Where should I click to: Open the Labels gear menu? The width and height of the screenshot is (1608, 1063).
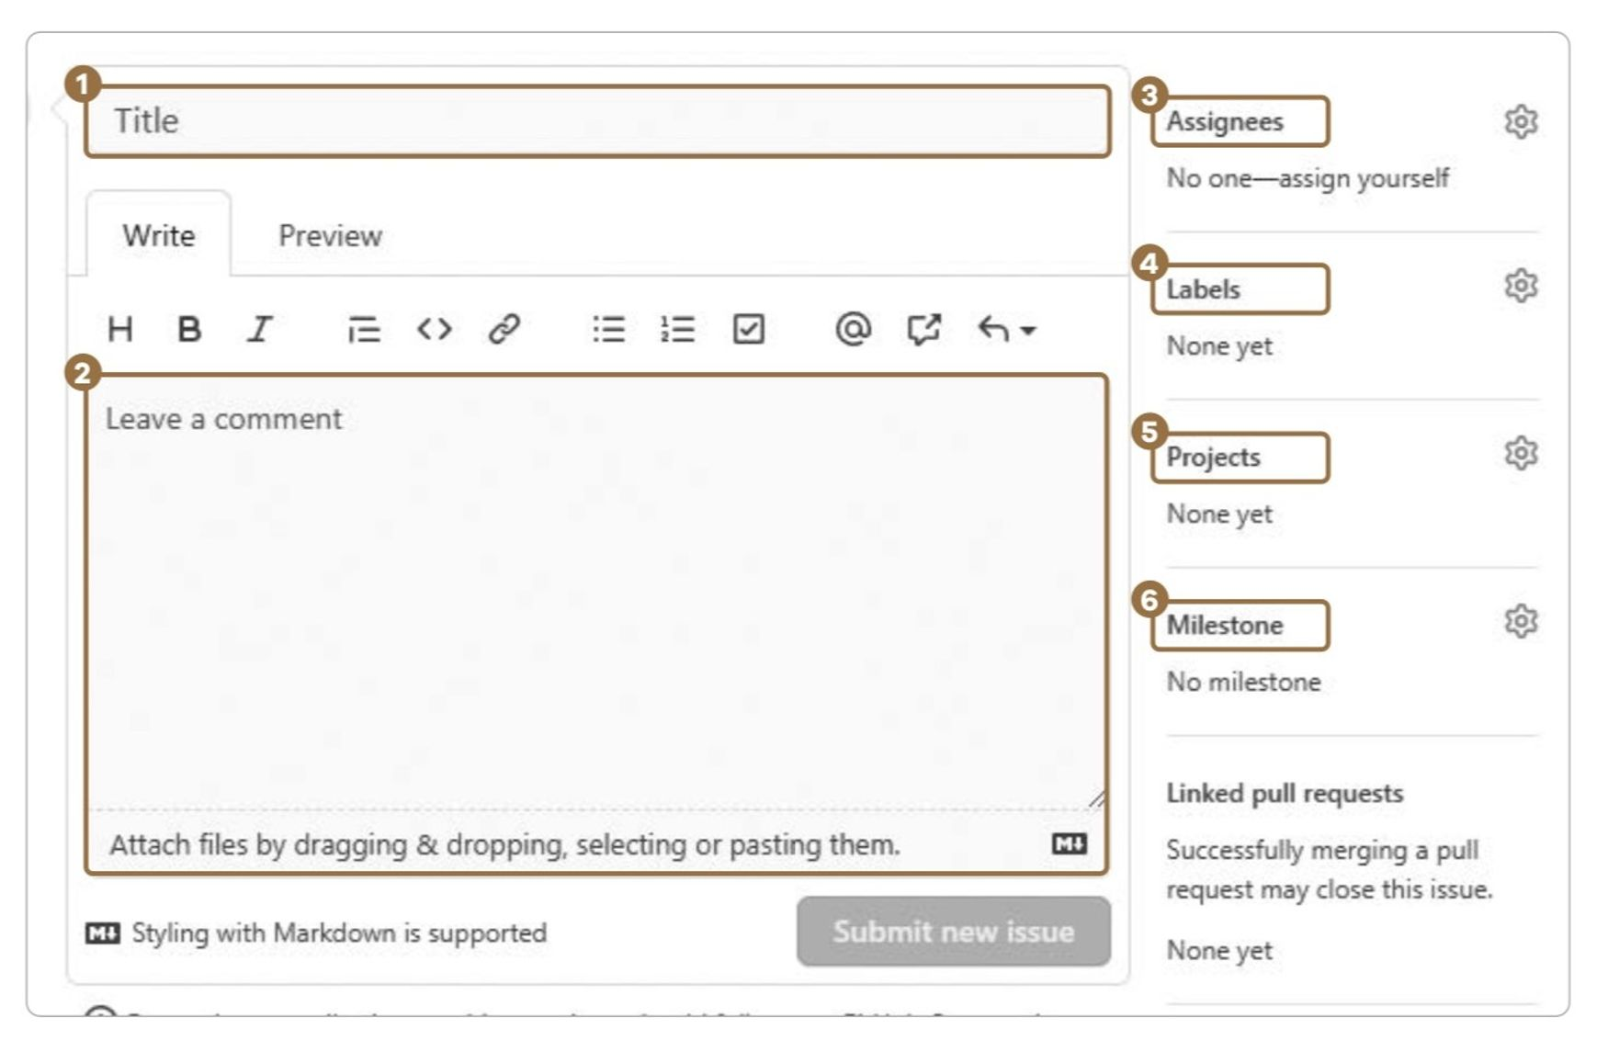(1521, 286)
